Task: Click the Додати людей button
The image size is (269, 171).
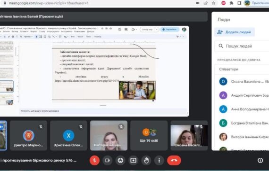Action: click(x=235, y=32)
